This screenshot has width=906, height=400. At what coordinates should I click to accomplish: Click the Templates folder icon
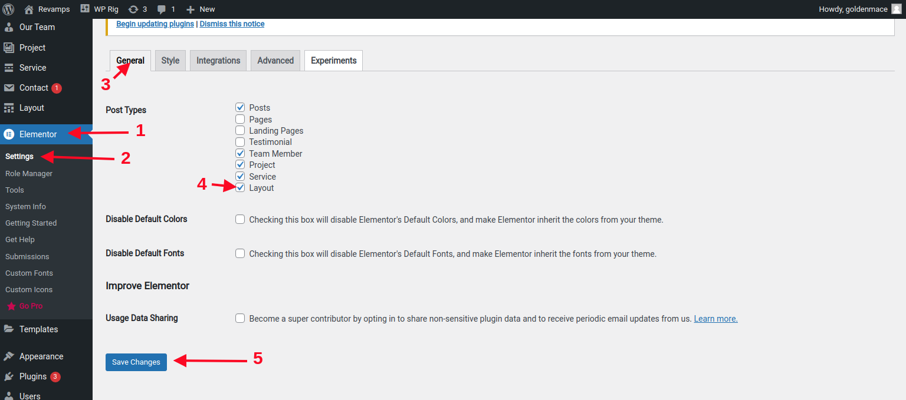click(x=9, y=329)
